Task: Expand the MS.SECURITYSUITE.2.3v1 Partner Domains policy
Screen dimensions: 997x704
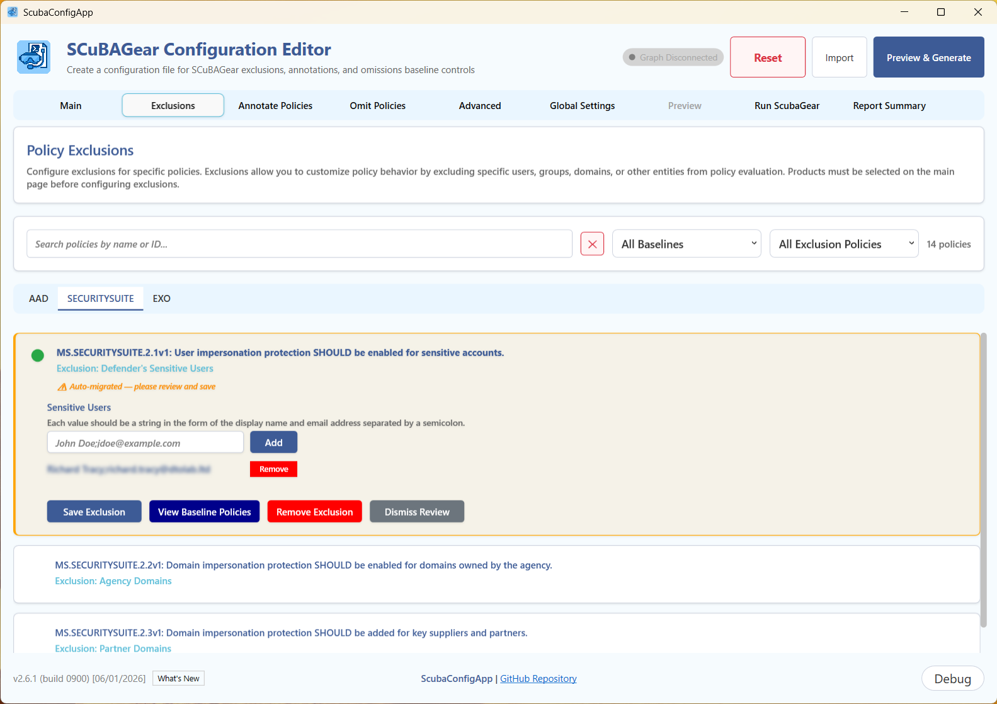Action: click(496, 634)
